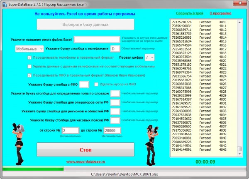Click the 'Выберите базу данных' button
This screenshot has height=179, width=249.
pyautogui.click(x=85, y=25)
